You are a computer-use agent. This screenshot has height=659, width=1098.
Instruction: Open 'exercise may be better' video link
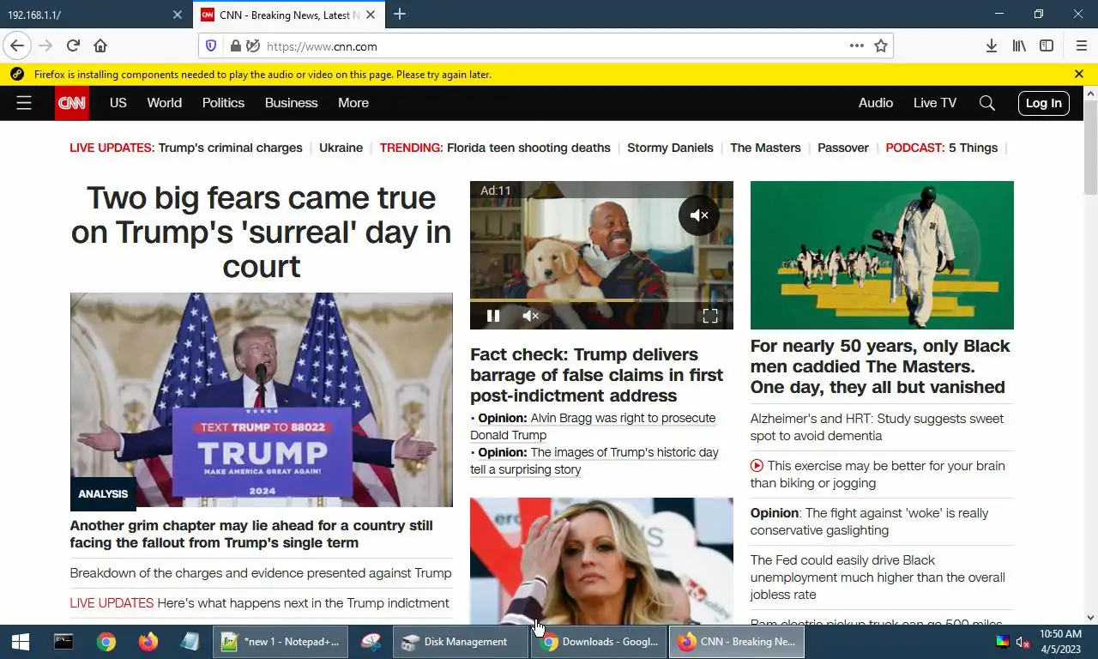coord(878,475)
